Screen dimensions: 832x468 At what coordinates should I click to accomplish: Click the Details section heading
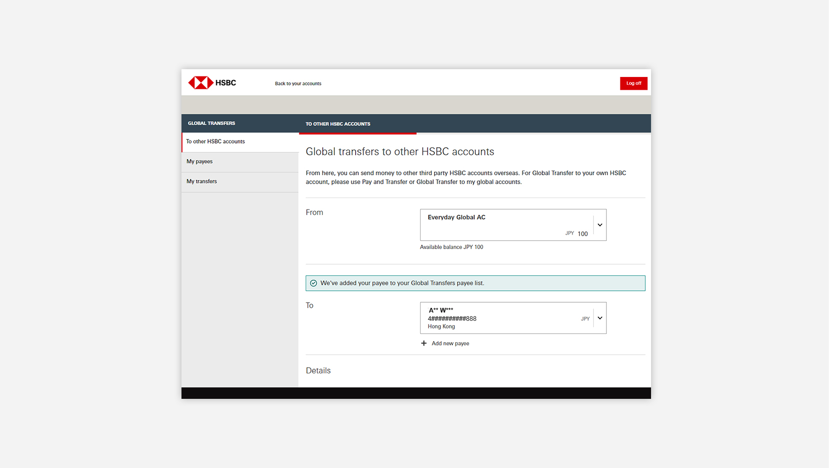pos(318,371)
